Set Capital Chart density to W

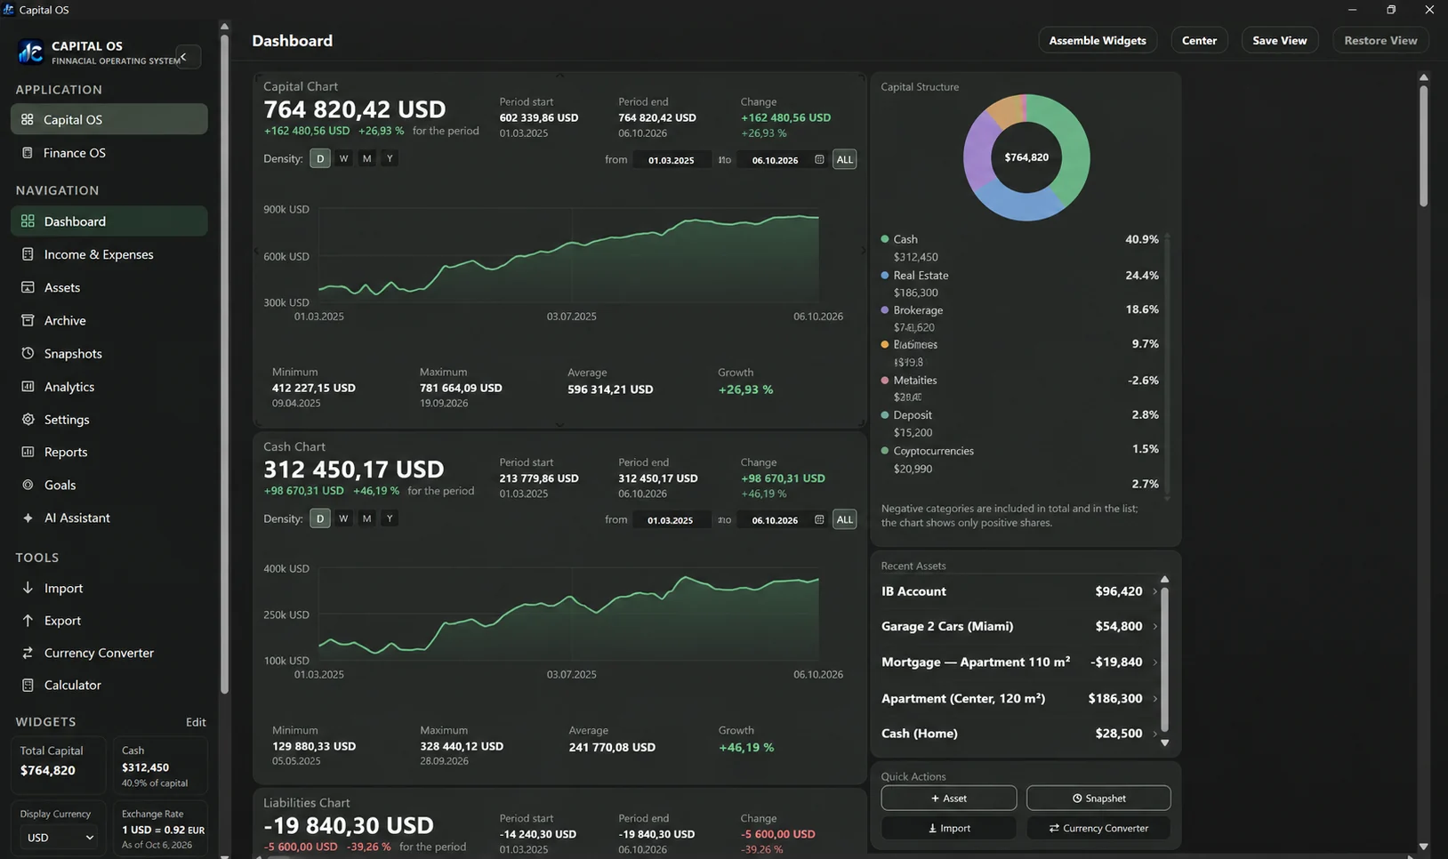tap(343, 158)
